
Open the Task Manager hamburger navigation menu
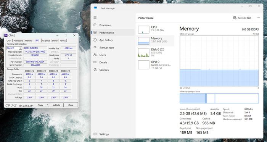click(95, 18)
